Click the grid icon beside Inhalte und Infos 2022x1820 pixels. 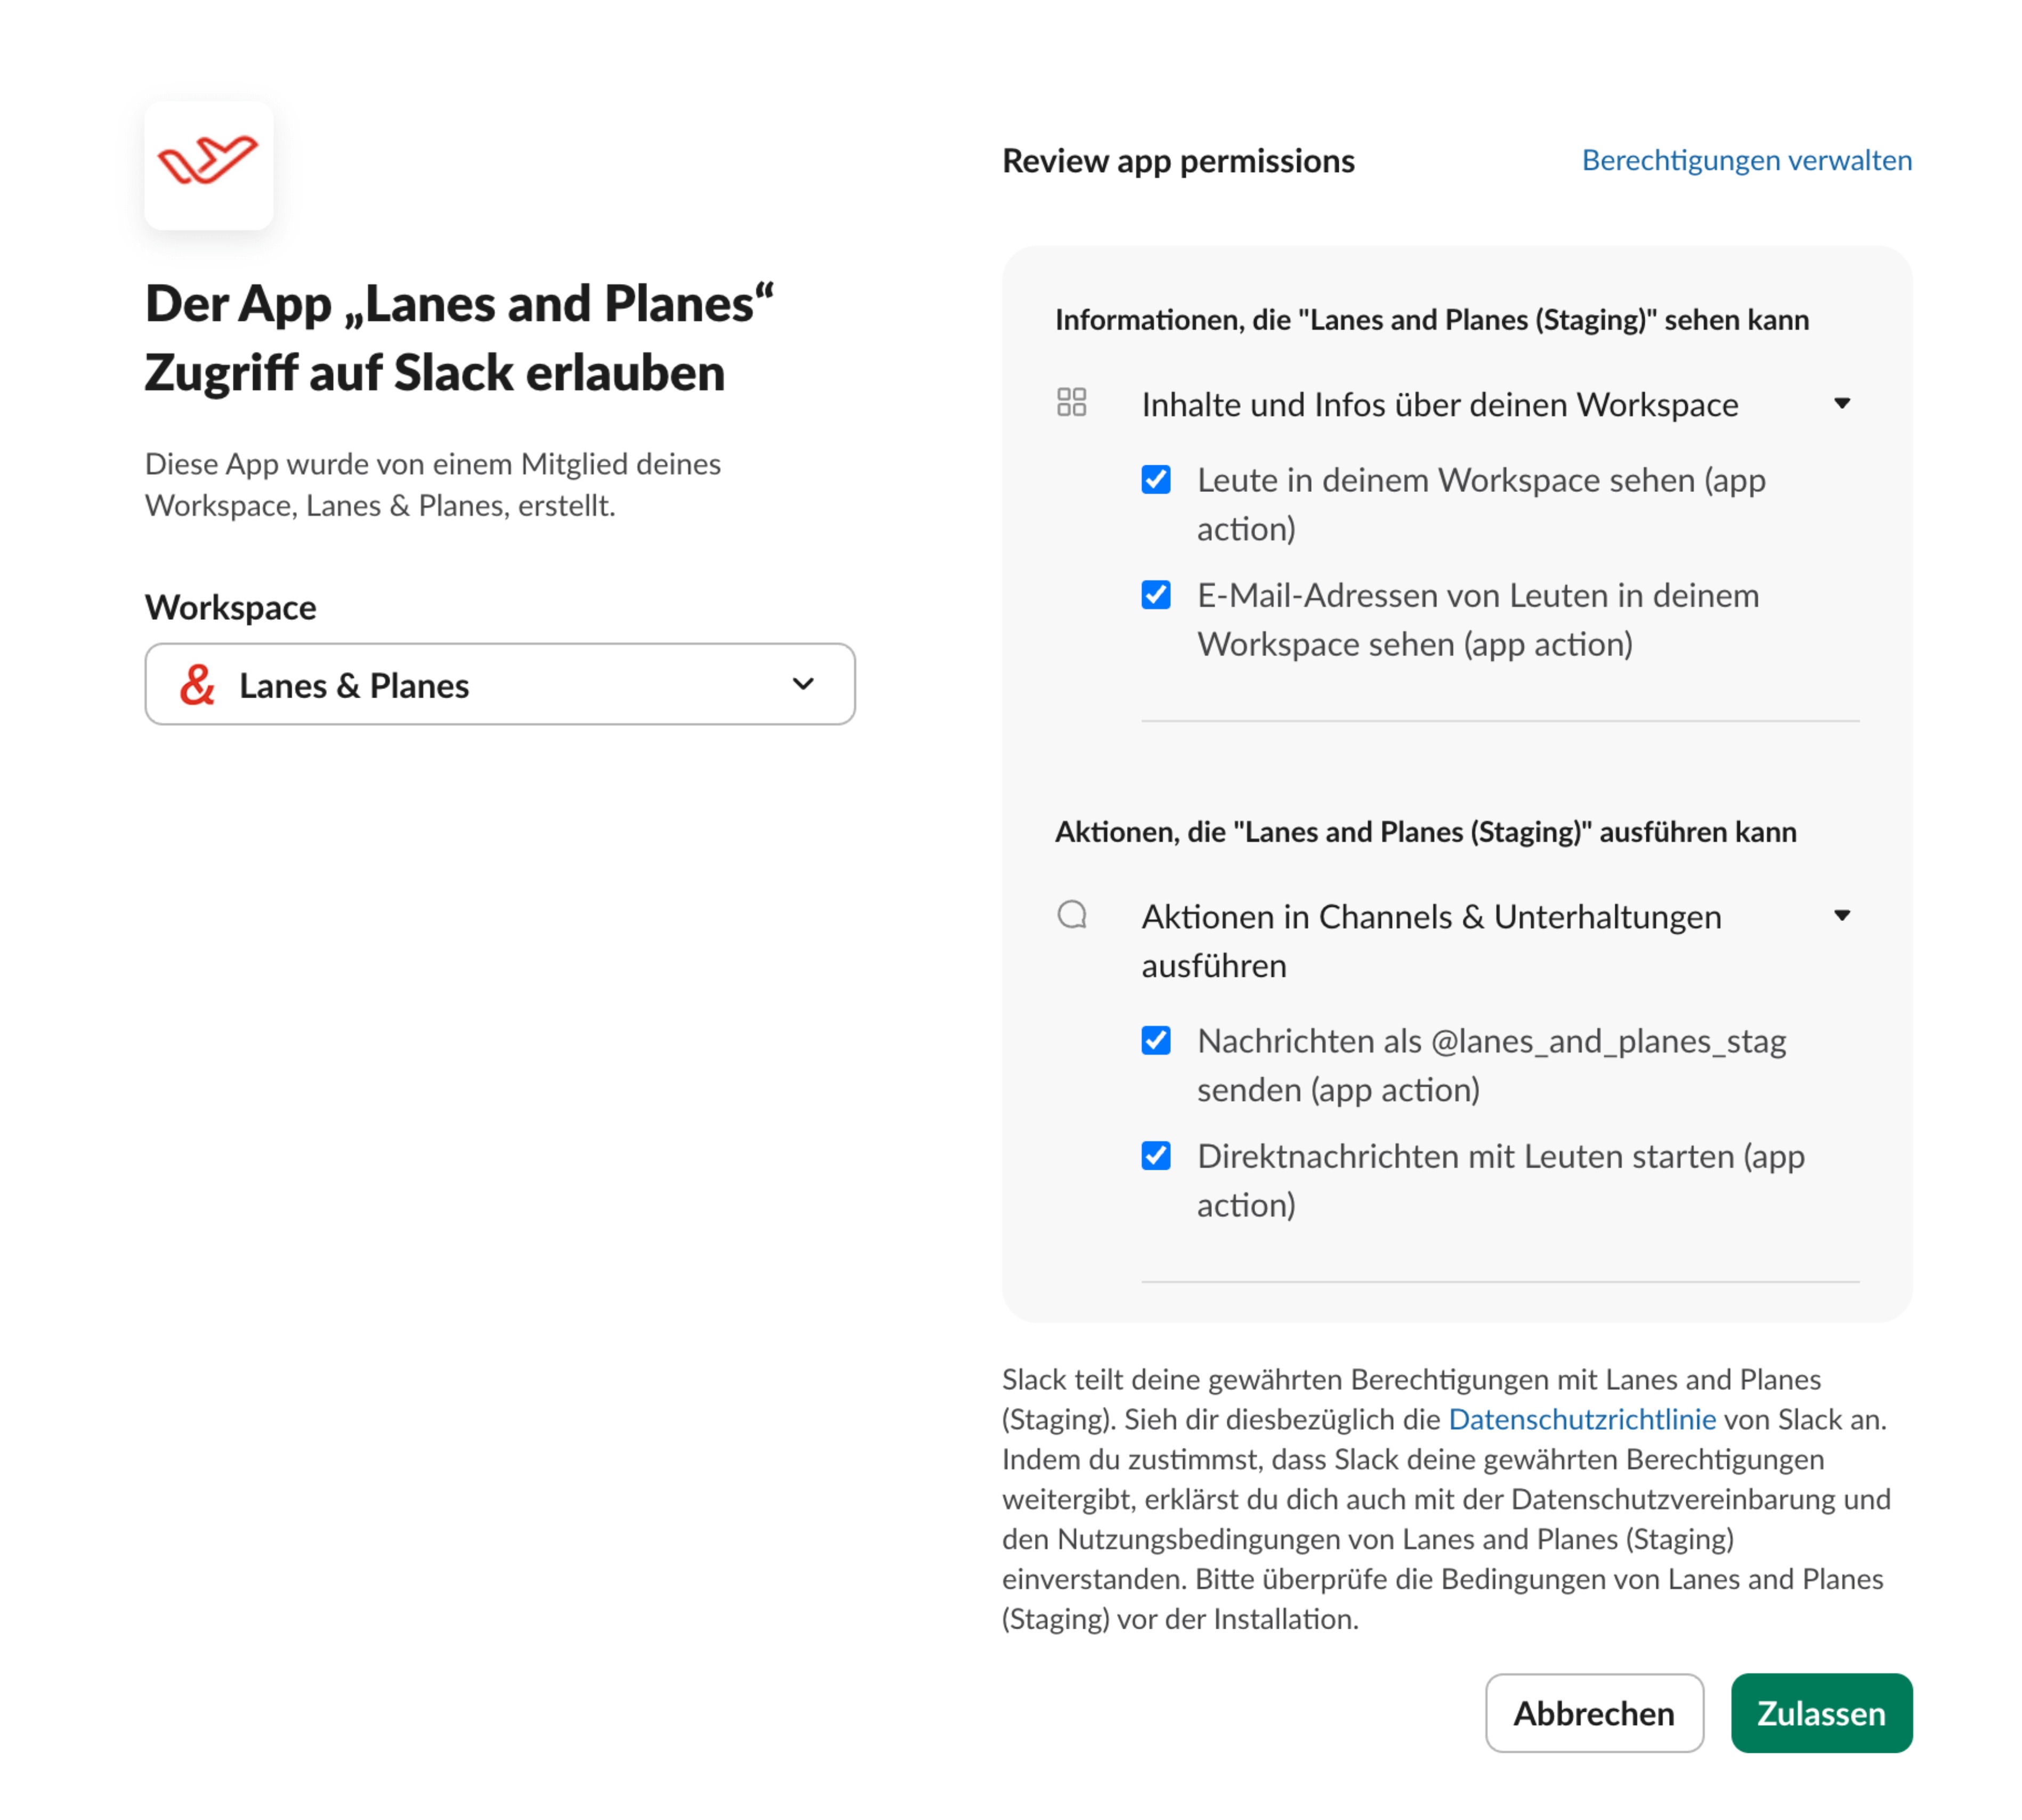pyautogui.click(x=1071, y=402)
